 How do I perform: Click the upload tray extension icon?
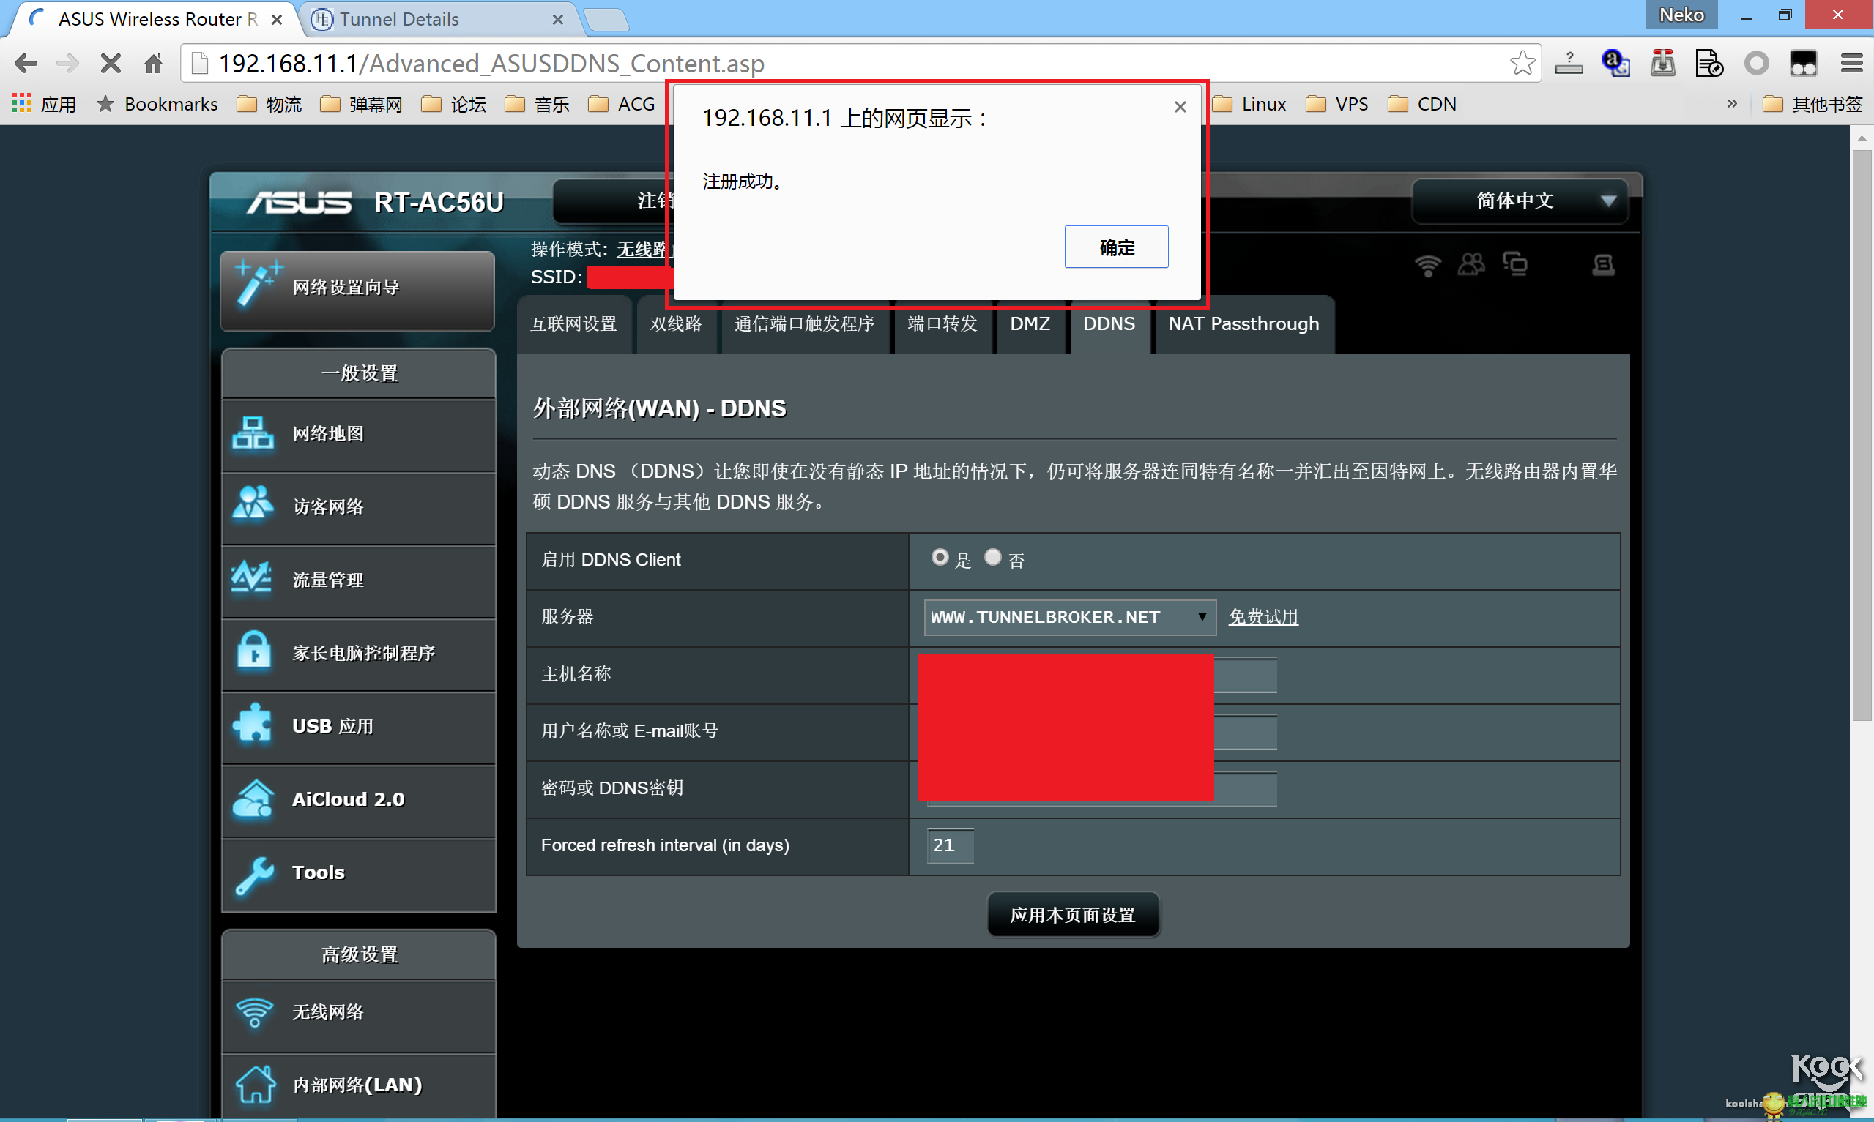[1569, 64]
